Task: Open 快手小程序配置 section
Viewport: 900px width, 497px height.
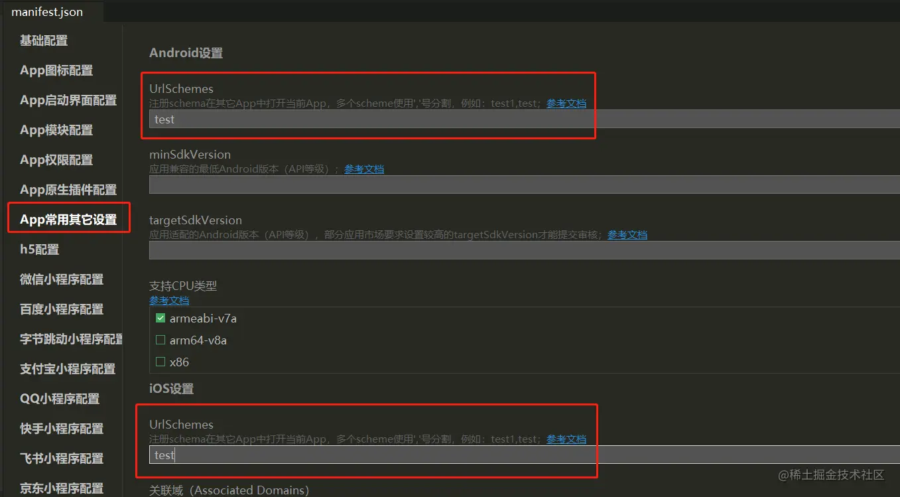Action: click(x=62, y=429)
